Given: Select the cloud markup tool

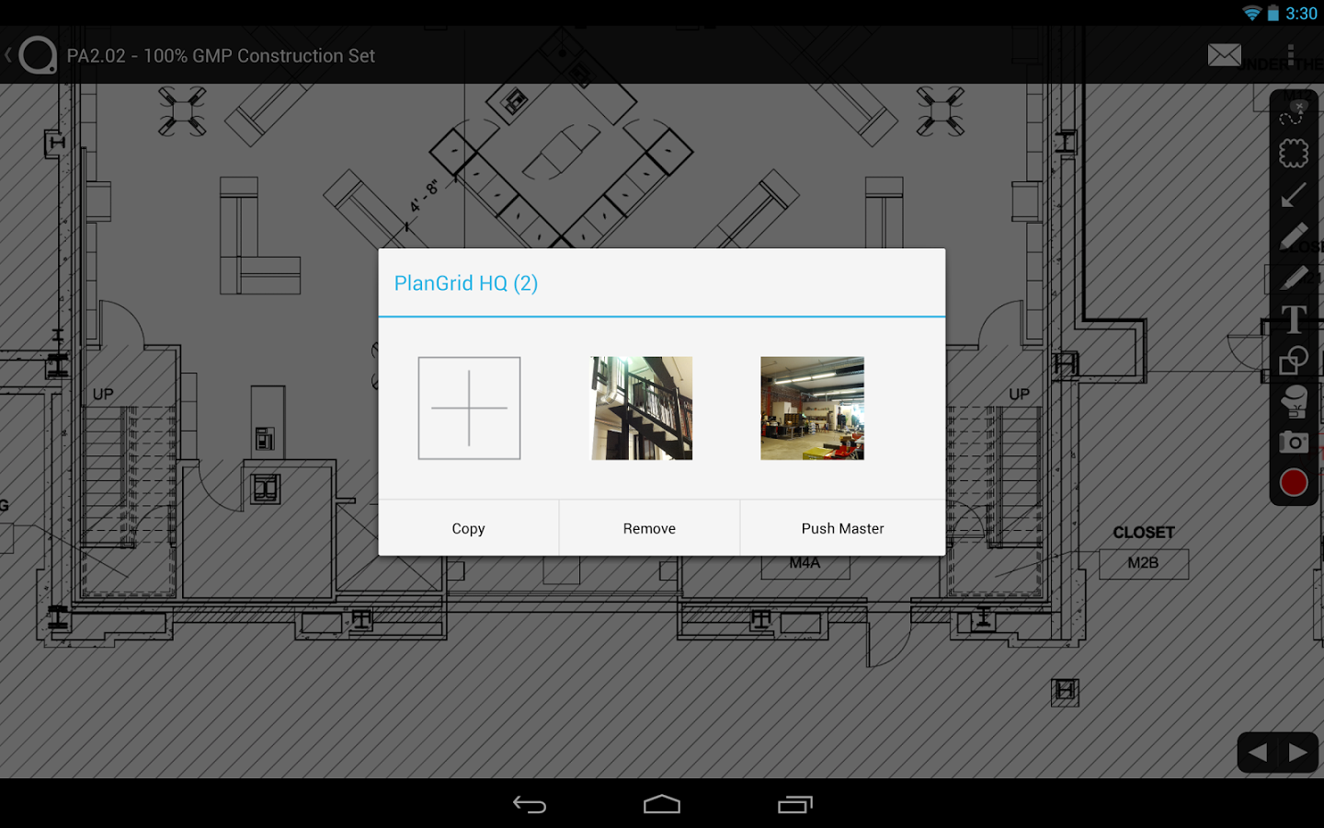Looking at the screenshot, I should point(1294,154).
